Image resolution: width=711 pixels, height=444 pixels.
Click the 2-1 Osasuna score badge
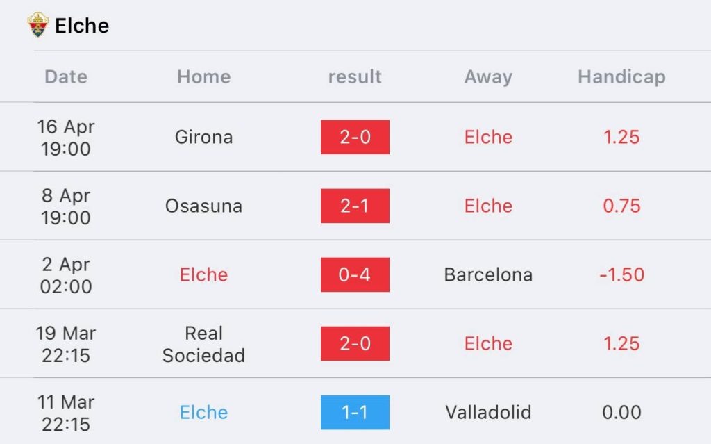coord(355,206)
